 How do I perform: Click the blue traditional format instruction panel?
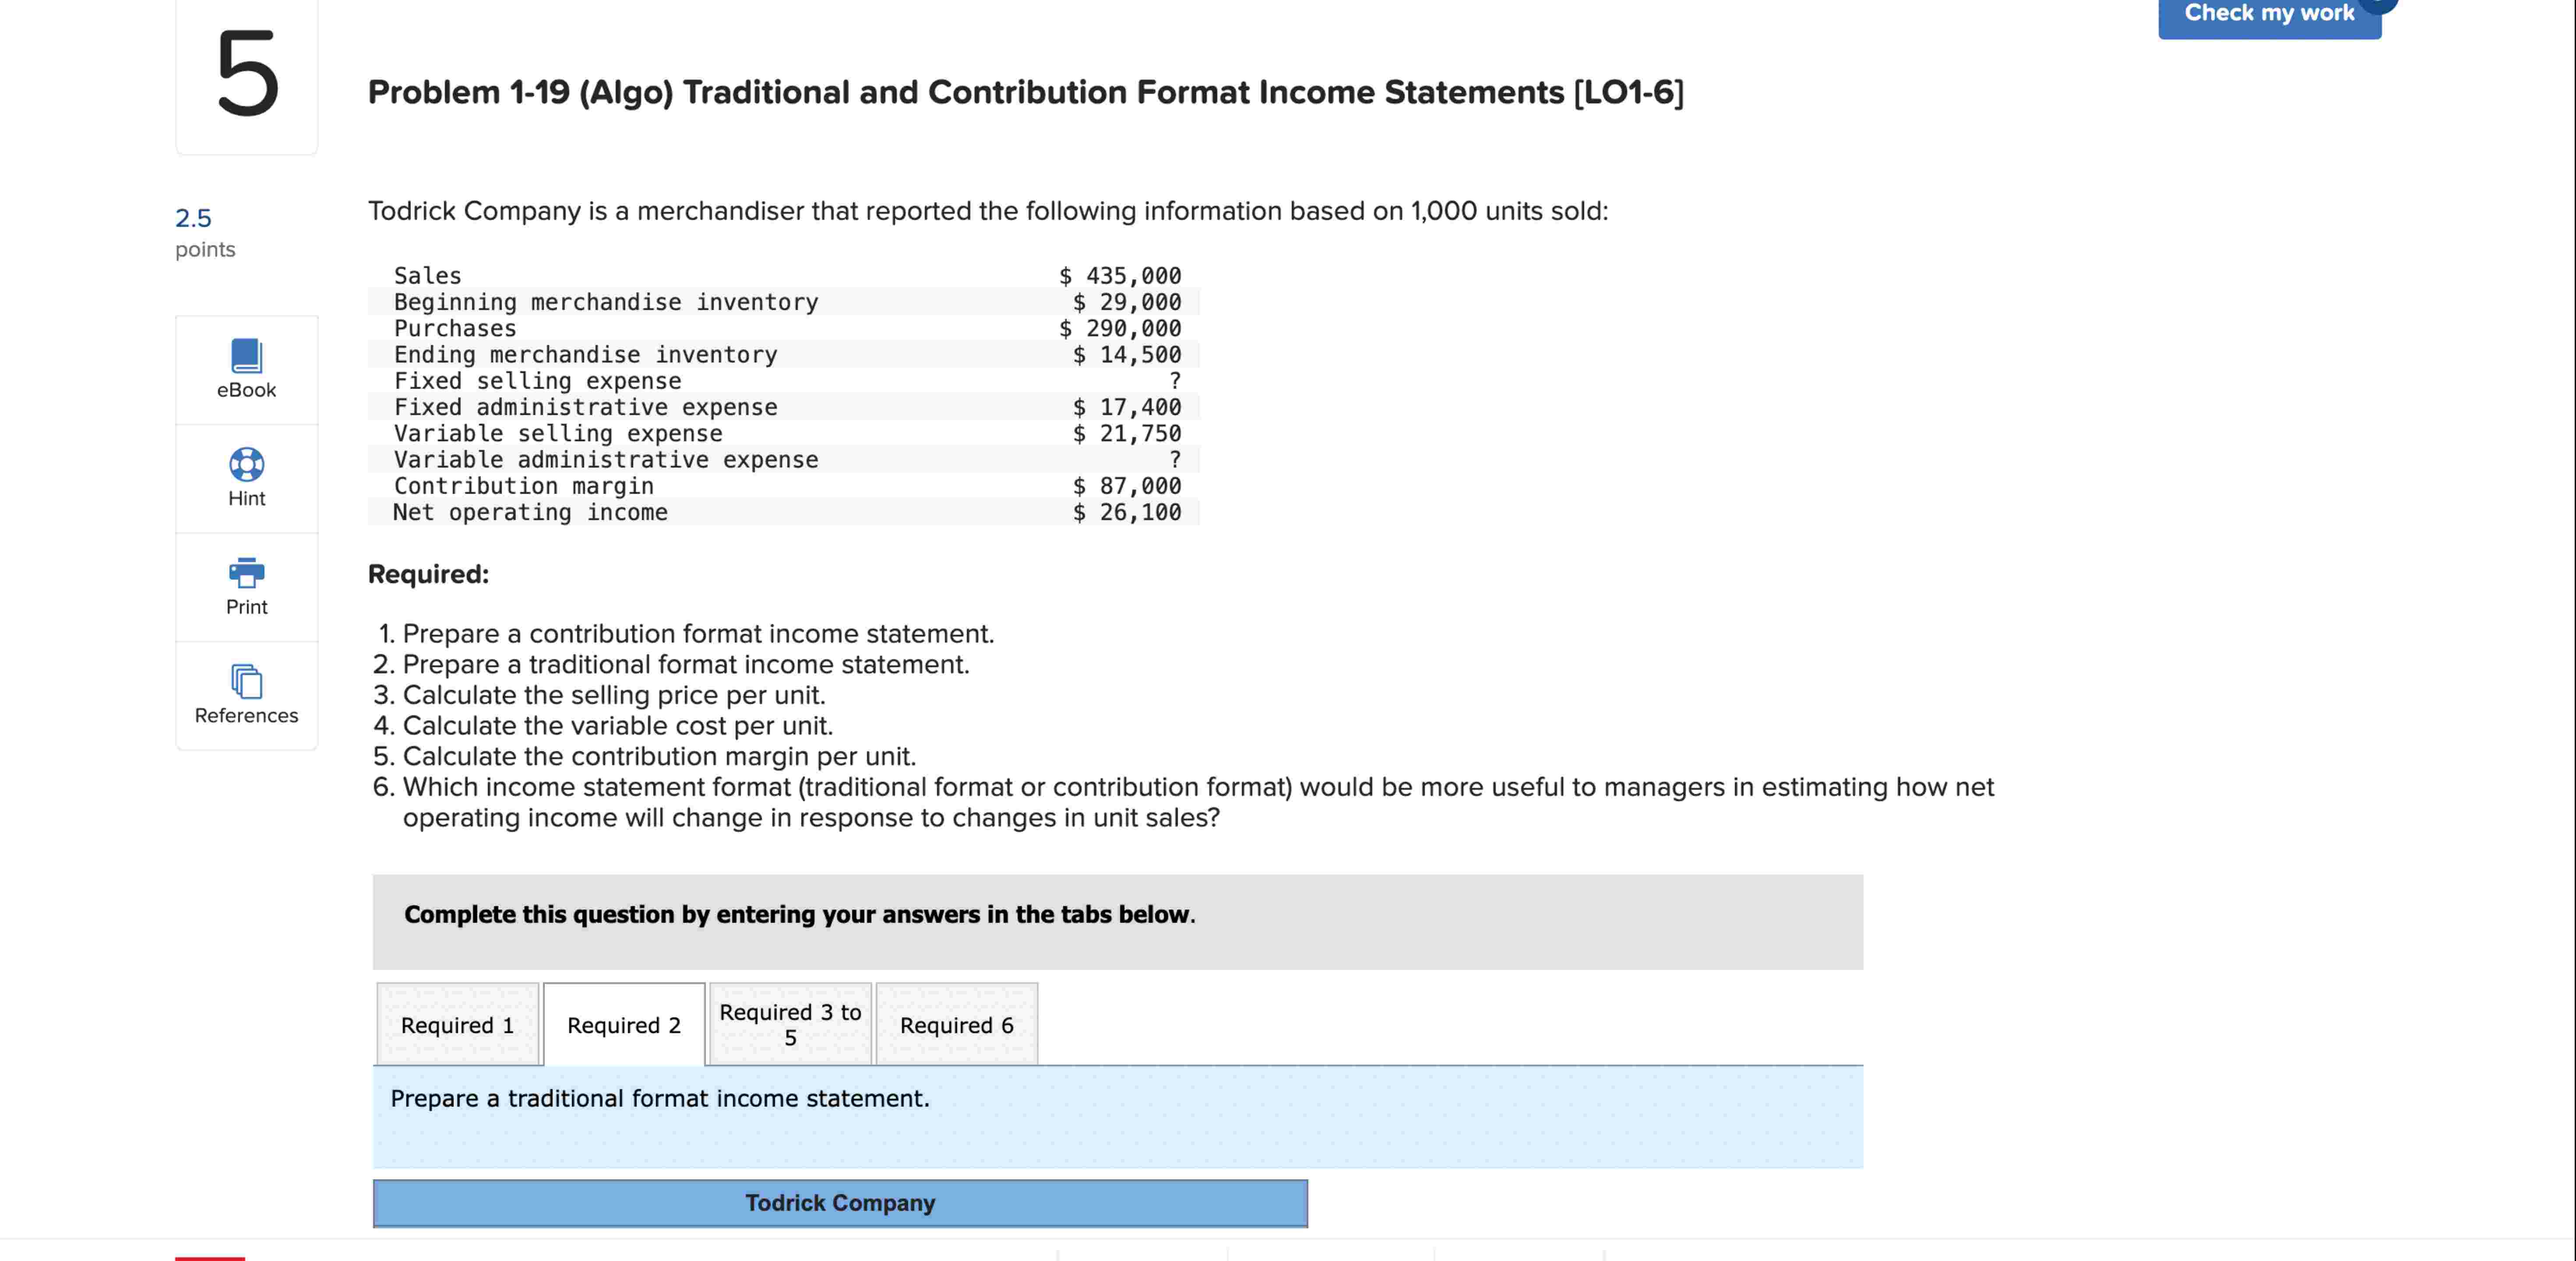coord(1117,1117)
